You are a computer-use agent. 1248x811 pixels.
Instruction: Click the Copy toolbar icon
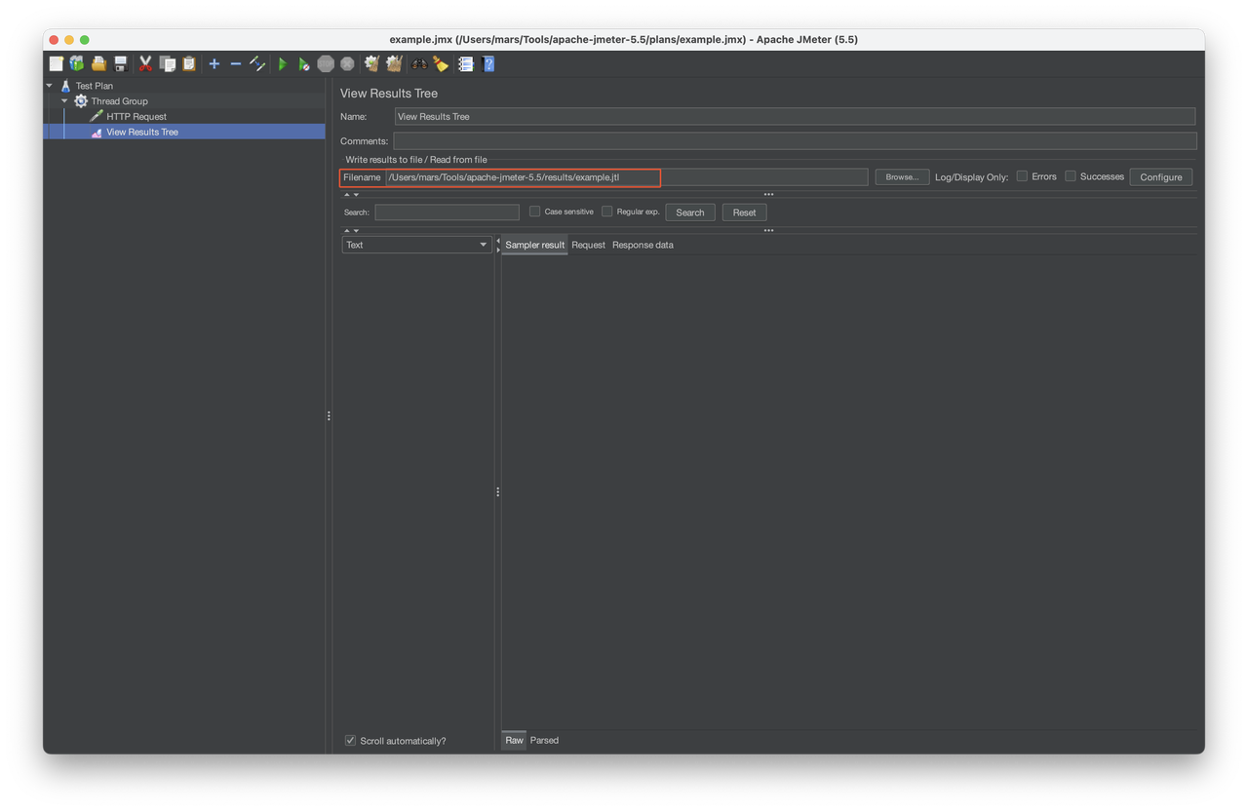168,64
